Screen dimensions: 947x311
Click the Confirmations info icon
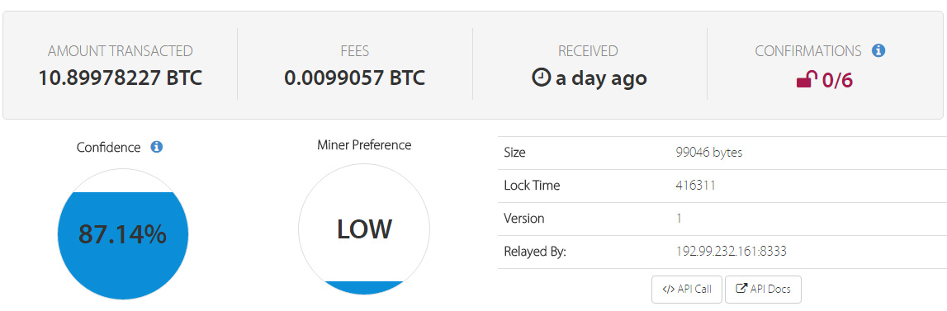click(x=878, y=50)
